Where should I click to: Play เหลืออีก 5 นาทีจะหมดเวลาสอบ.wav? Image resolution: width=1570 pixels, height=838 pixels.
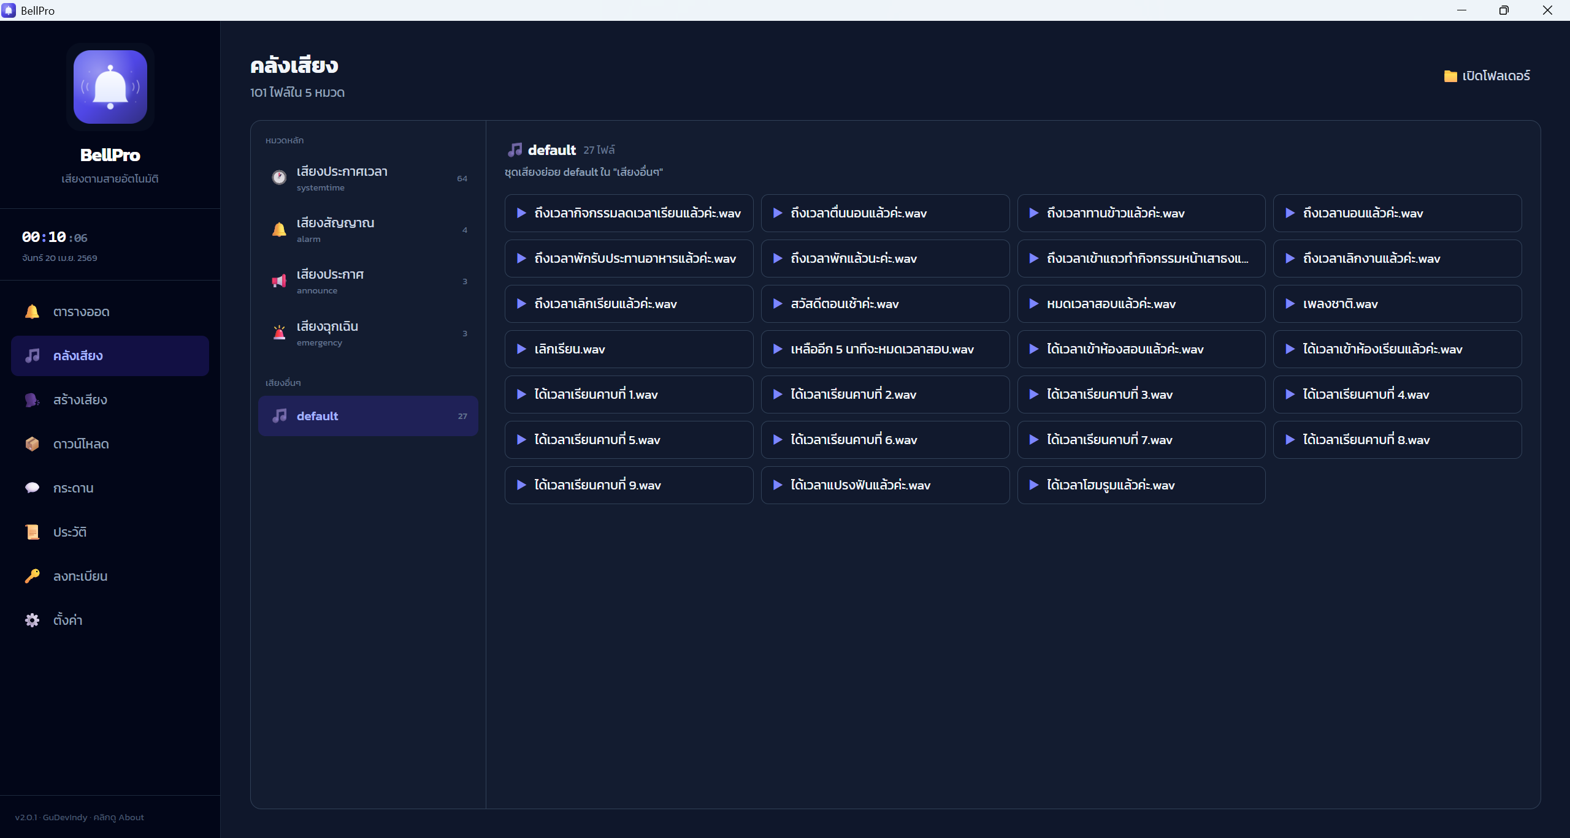pyautogui.click(x=885, y=349)
